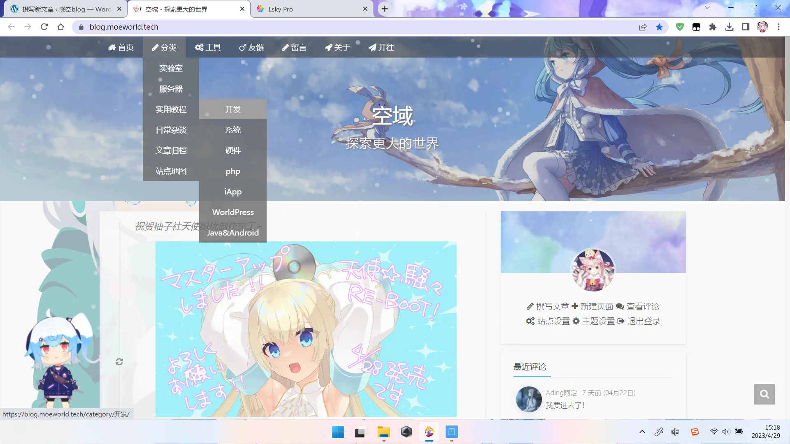Switch to the 撰写新文章 WordPress tab

coord(66,9)
